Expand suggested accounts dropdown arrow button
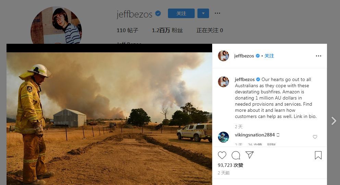The width and height of the screenshot is (340, 185). click(x=203, y=13)
